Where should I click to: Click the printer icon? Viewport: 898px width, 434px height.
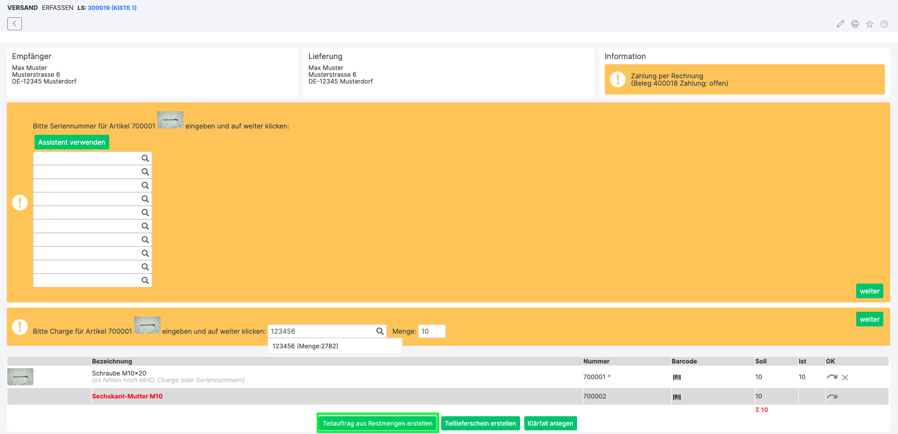[x=855, y=24]
